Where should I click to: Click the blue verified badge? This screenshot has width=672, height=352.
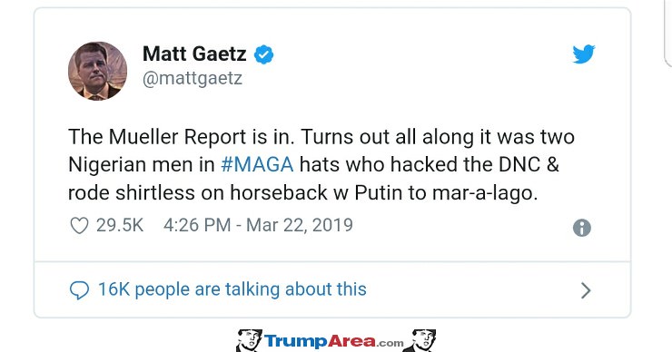[264, 54]
